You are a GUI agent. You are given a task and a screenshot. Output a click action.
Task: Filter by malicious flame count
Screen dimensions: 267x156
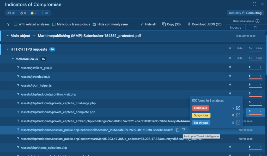[23, 13]
